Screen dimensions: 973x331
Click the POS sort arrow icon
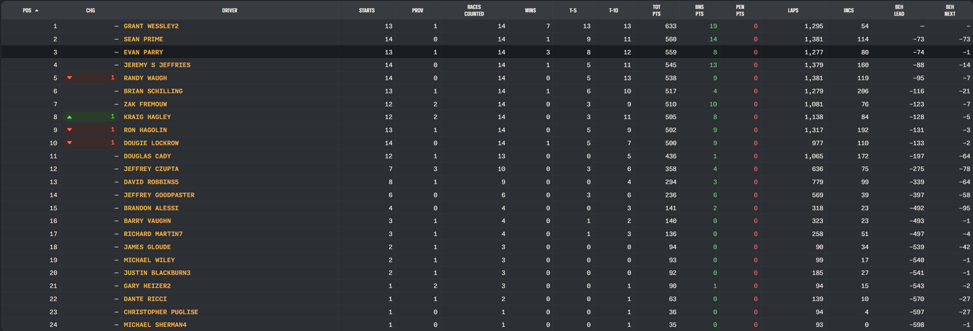click(37, 11)
